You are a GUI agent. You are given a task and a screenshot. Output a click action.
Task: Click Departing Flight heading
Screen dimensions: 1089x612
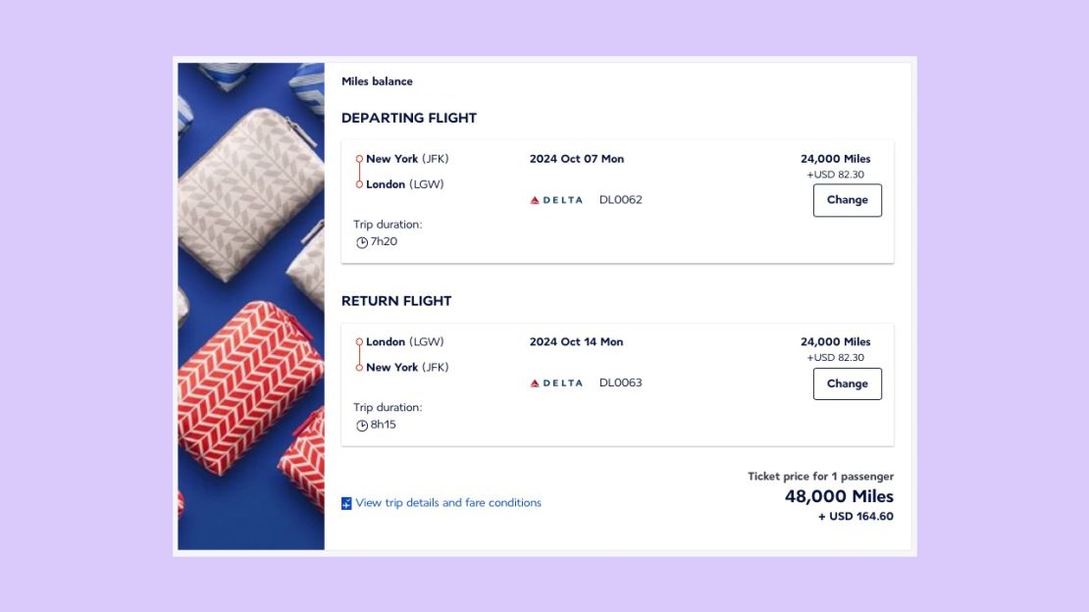point(409,118)
